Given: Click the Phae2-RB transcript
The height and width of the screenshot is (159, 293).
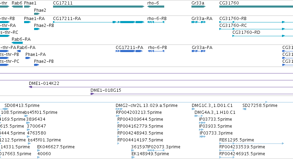Looking at the screenshot, I should click(x=37, y=29).
